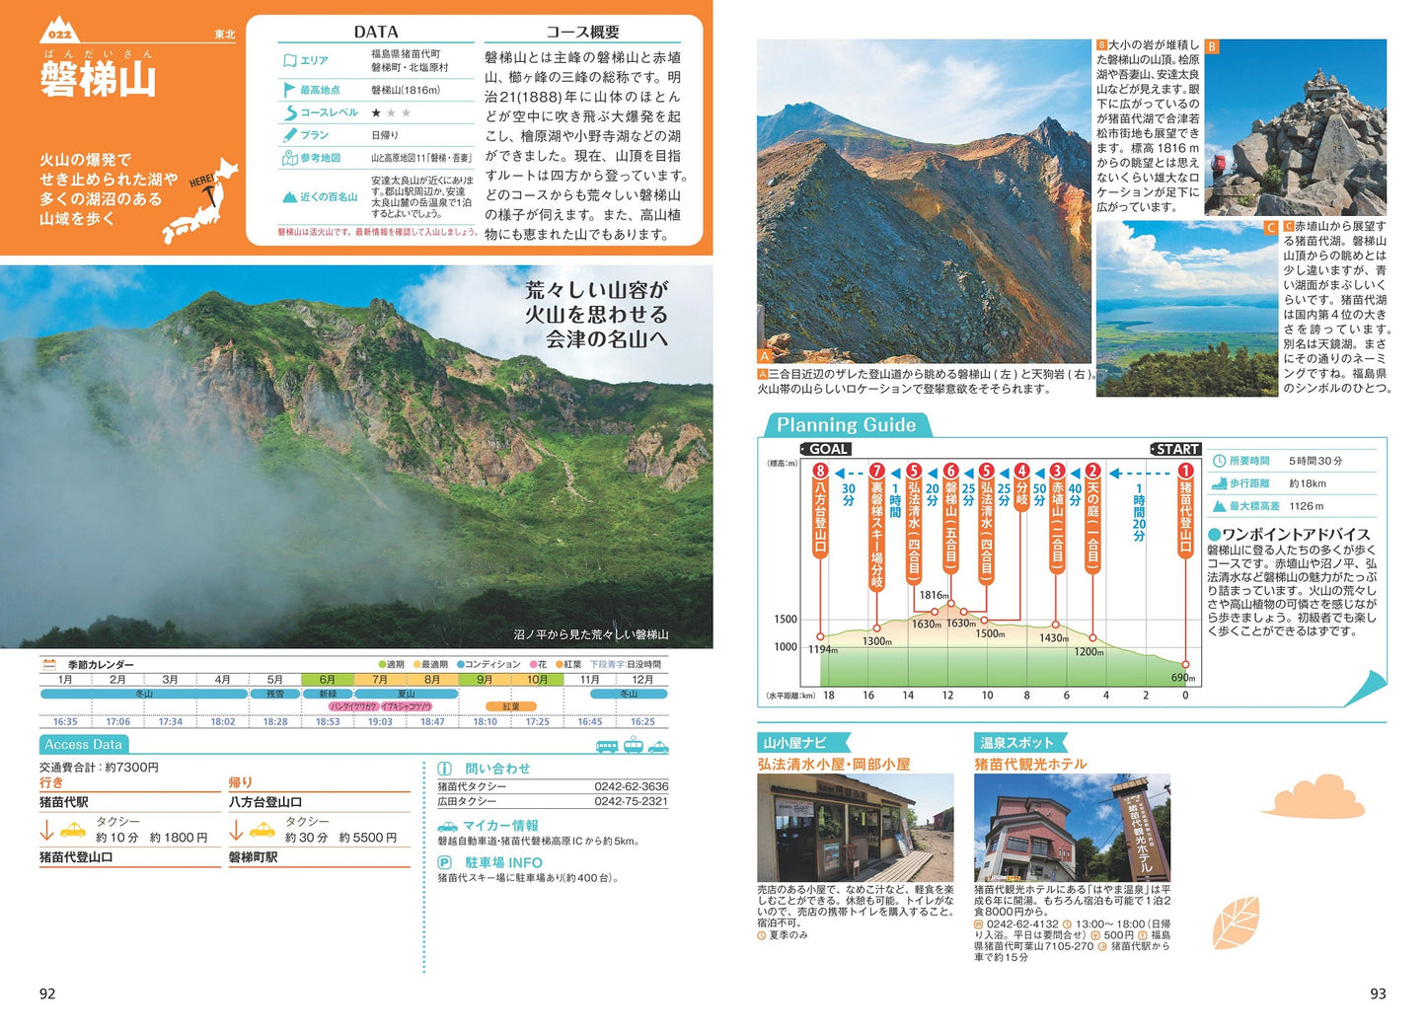
Task: Open the 猪苗代観光ホテル heading
Action: tap(1030, 765)
